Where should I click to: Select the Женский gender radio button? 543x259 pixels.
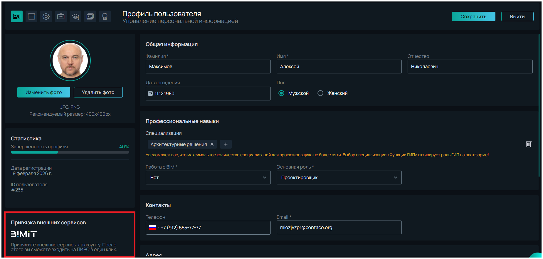point(320,93)
